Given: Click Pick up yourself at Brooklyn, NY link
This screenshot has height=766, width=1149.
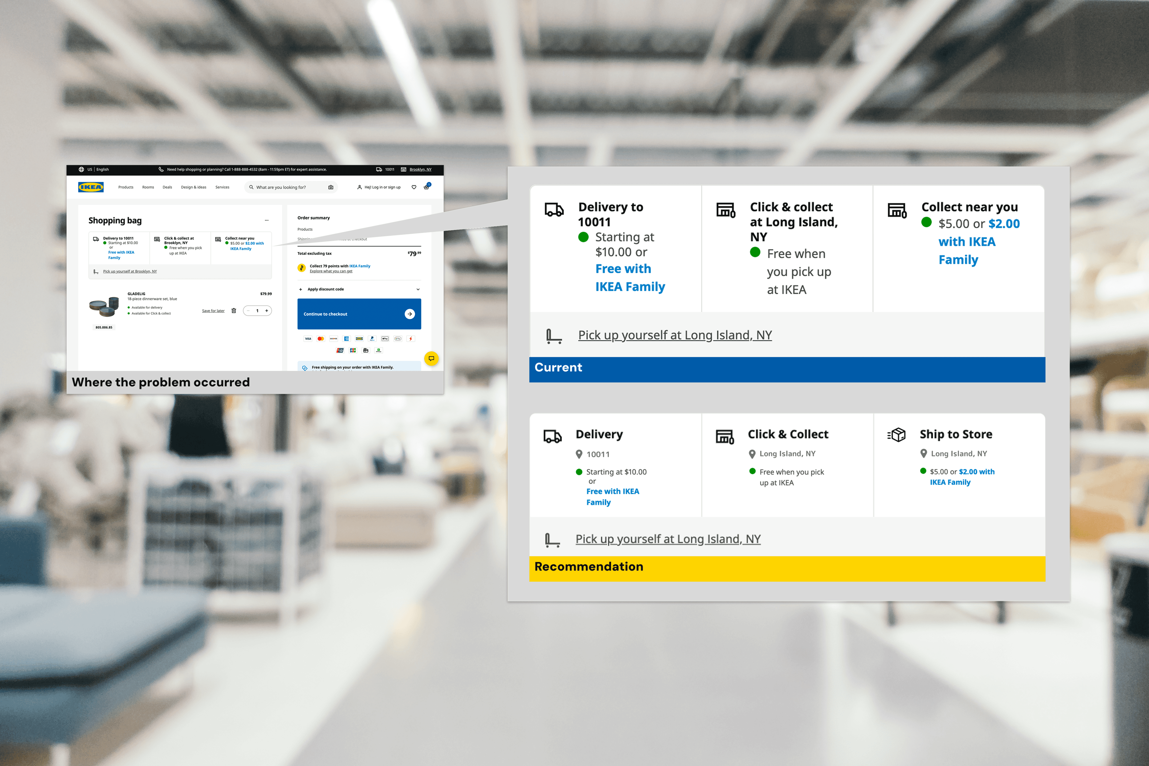Looking at the screenshot, I should (x=130, y=271).
